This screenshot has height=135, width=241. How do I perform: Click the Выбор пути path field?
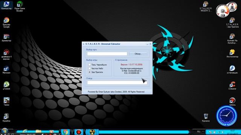pos(107,54)
